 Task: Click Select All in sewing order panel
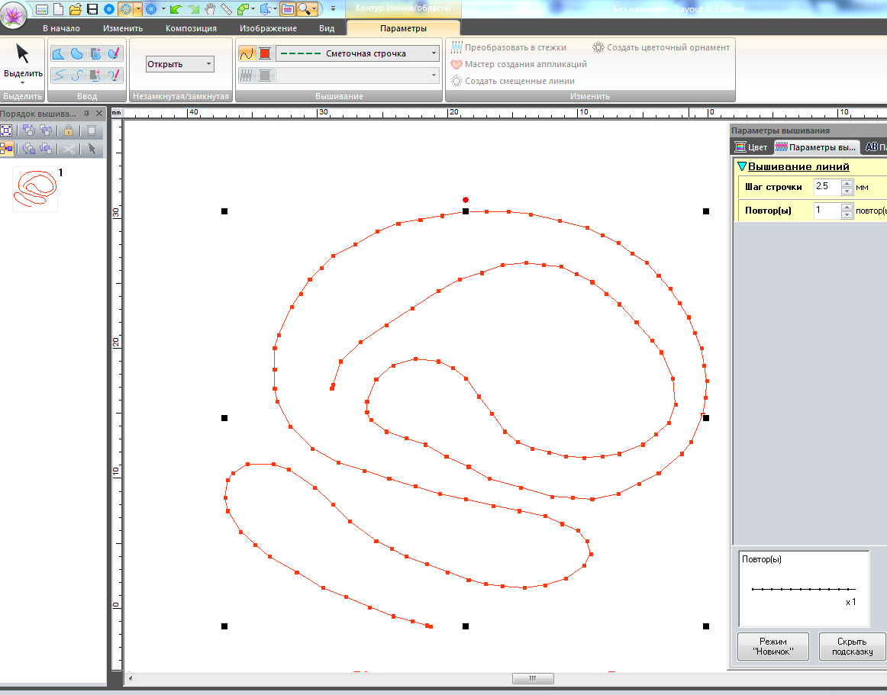point(6,130)
